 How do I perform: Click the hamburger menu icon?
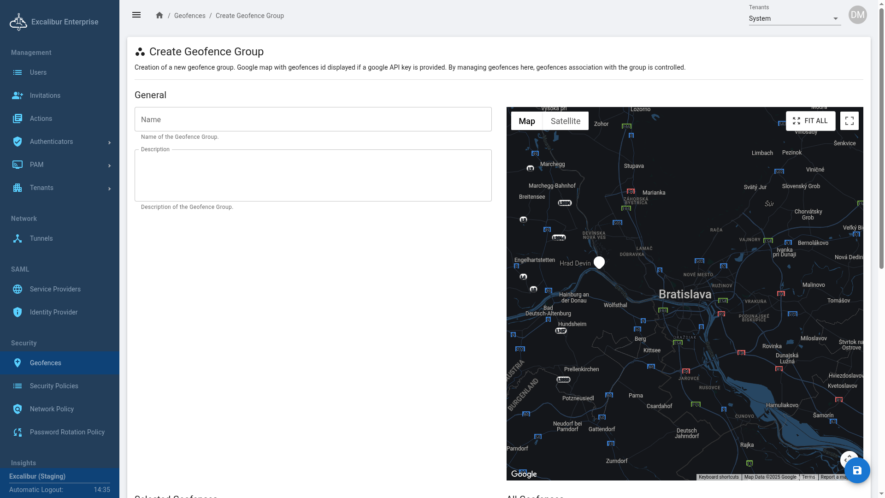click(136, 15)
